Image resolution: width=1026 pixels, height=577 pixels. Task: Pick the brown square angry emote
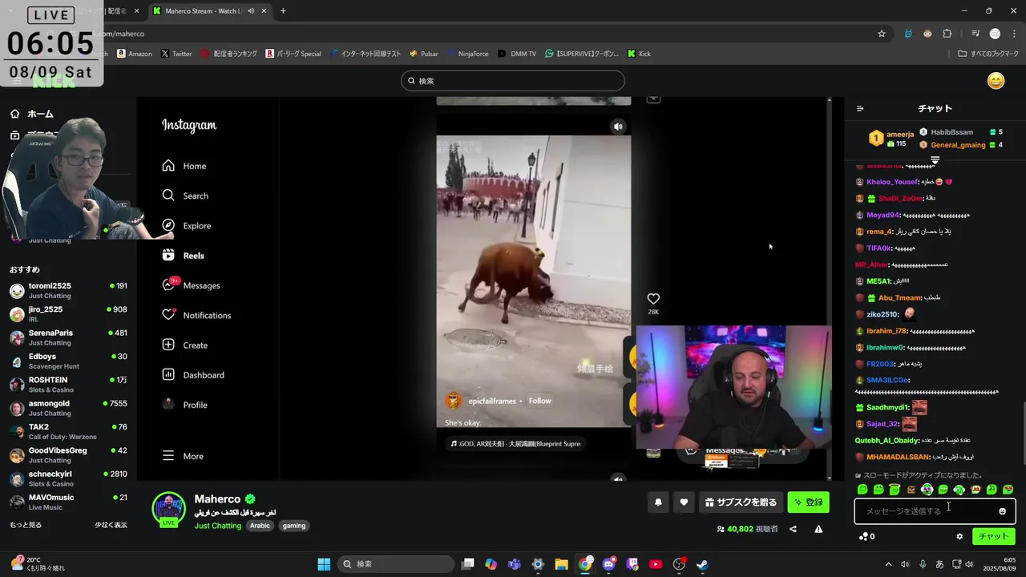pyautogui.click(x=911, y=489)
